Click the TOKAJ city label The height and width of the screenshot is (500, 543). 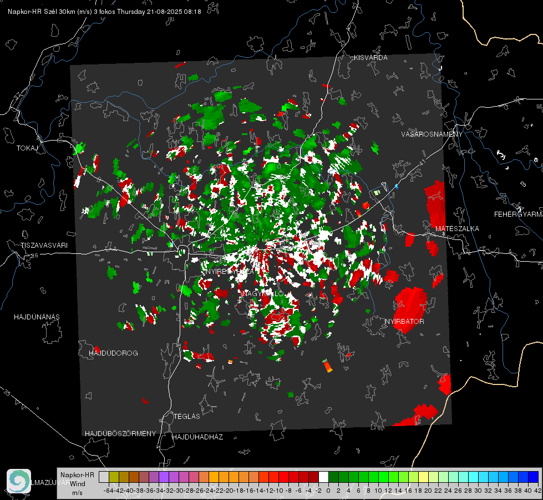pyautogui.click(x=27, y=148)
